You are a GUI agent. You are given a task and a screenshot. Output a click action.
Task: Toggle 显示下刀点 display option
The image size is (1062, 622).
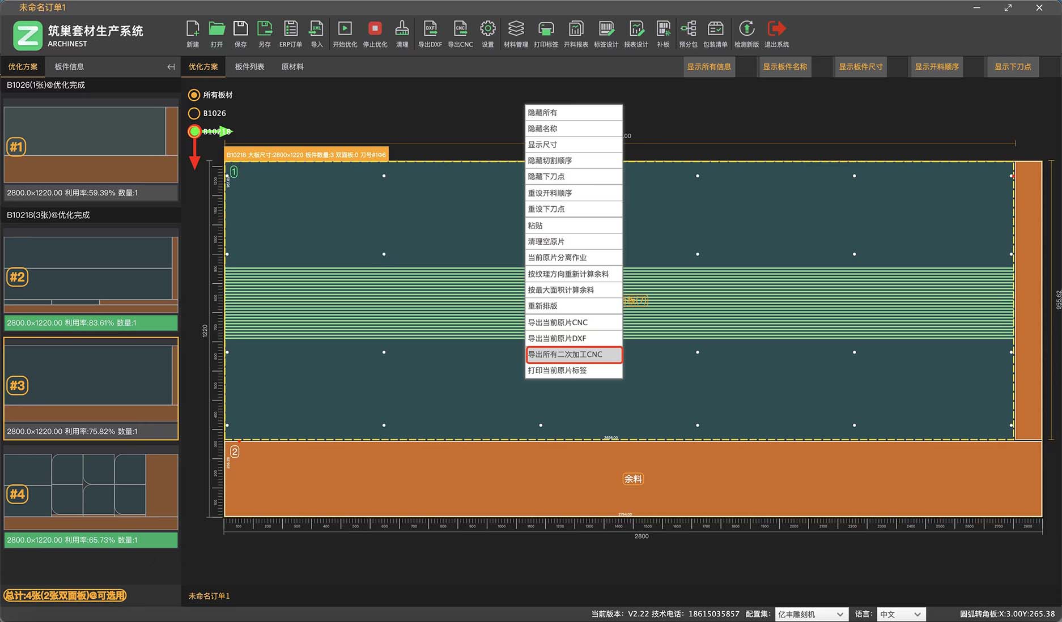1013,67
